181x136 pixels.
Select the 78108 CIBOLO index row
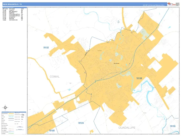pos(13,10)
